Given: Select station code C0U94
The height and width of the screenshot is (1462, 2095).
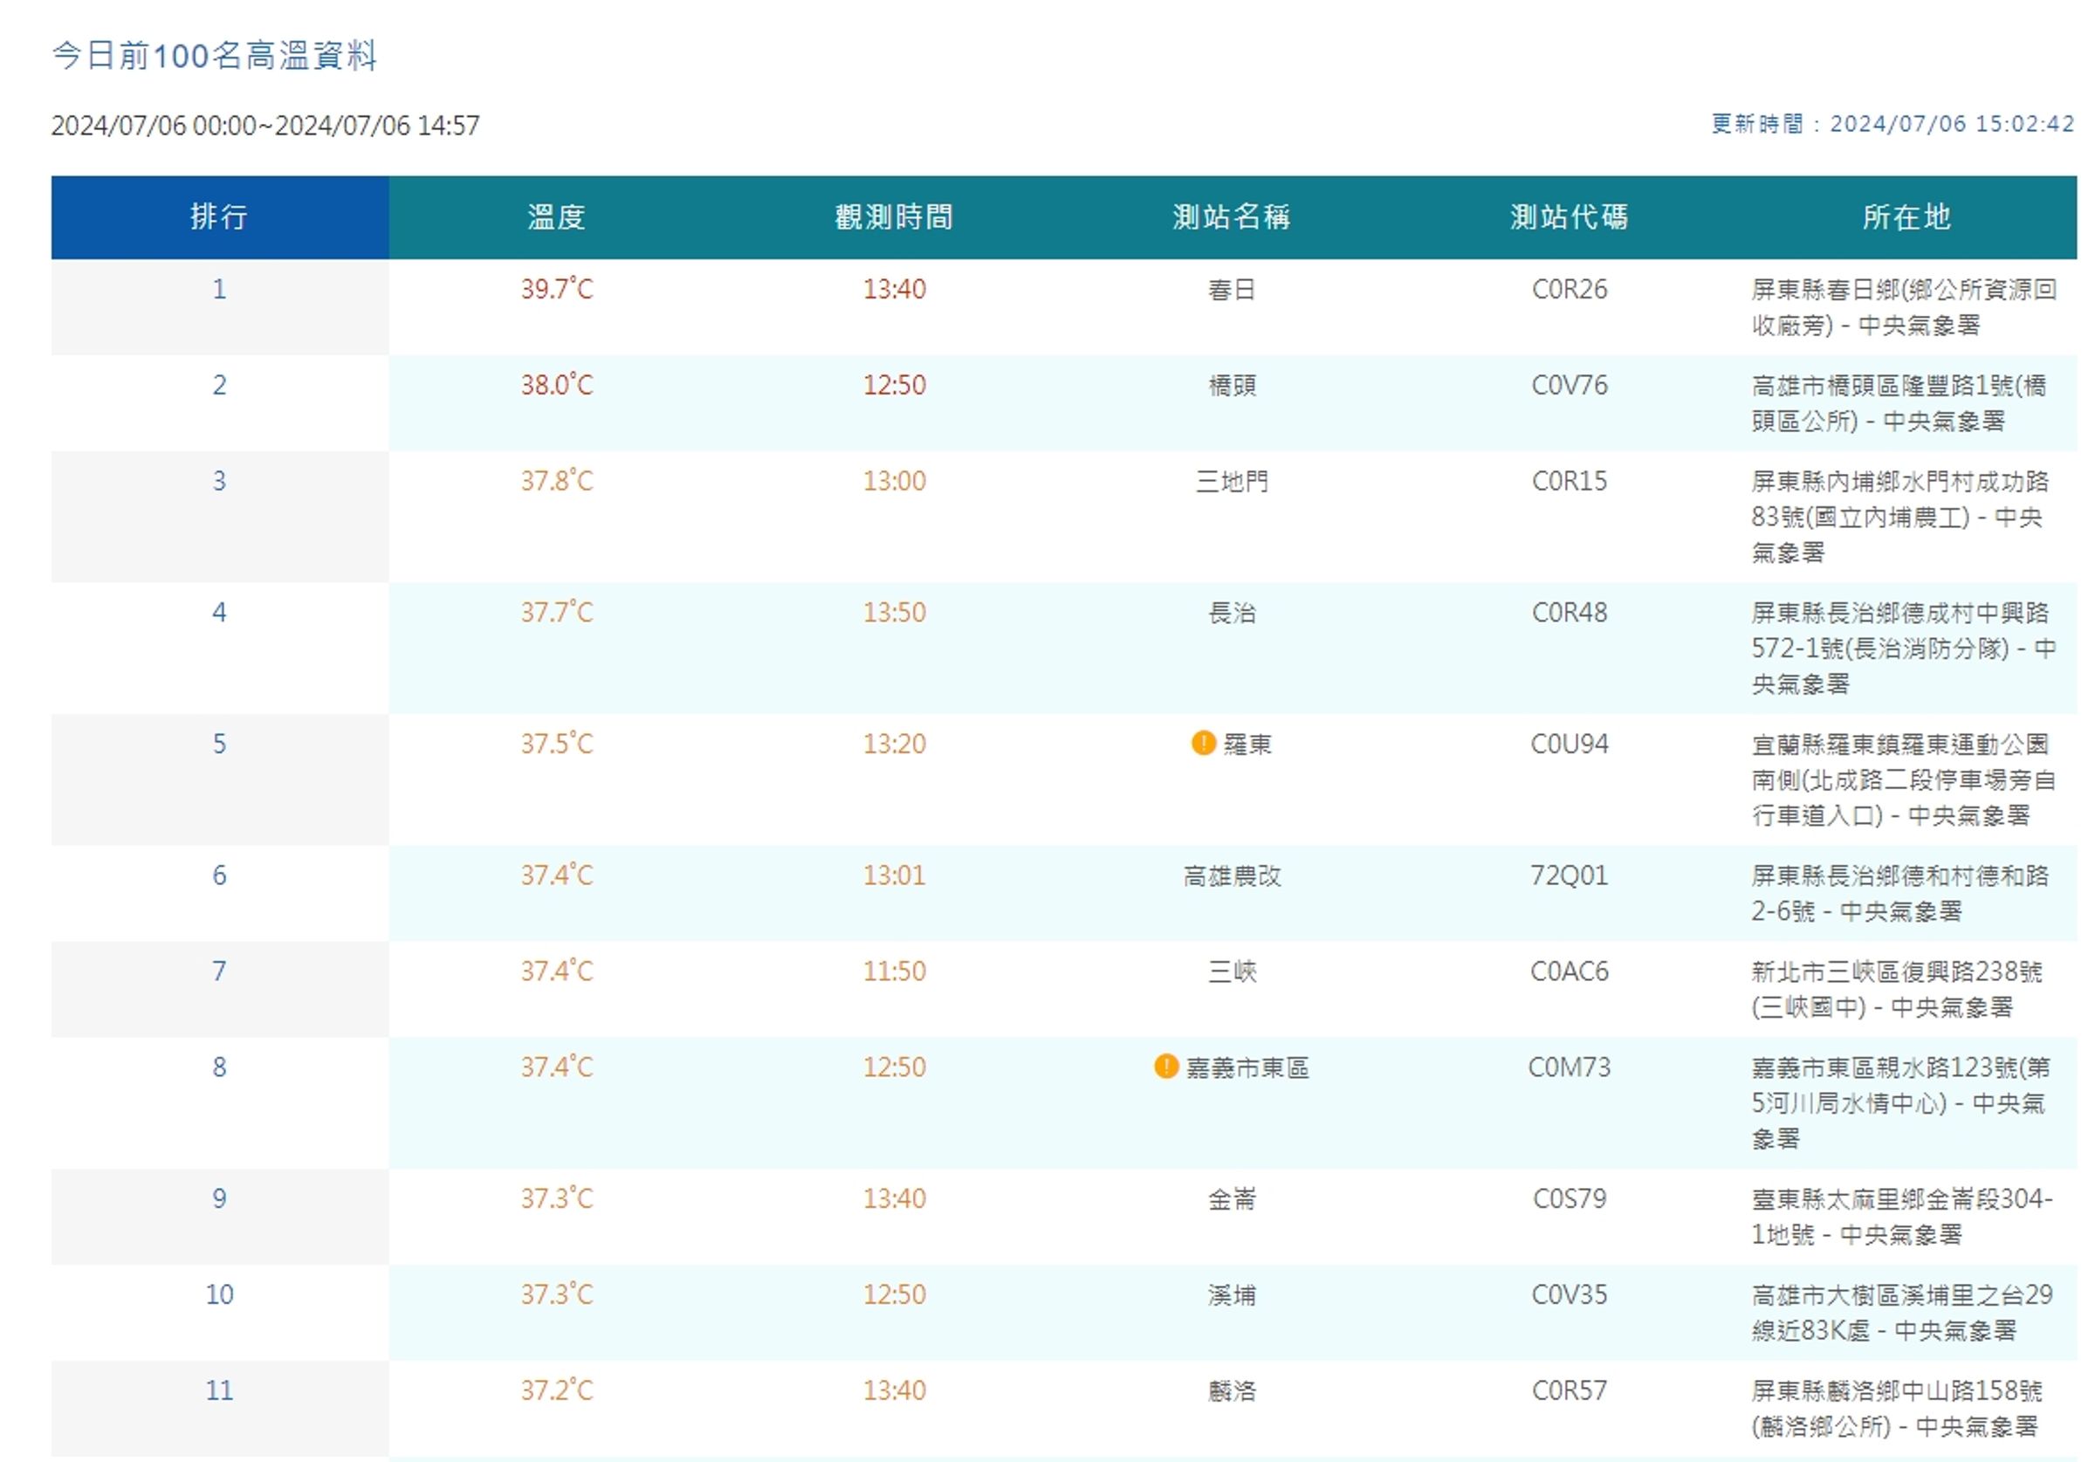Looking at the screenshot, I should 1570,744.
